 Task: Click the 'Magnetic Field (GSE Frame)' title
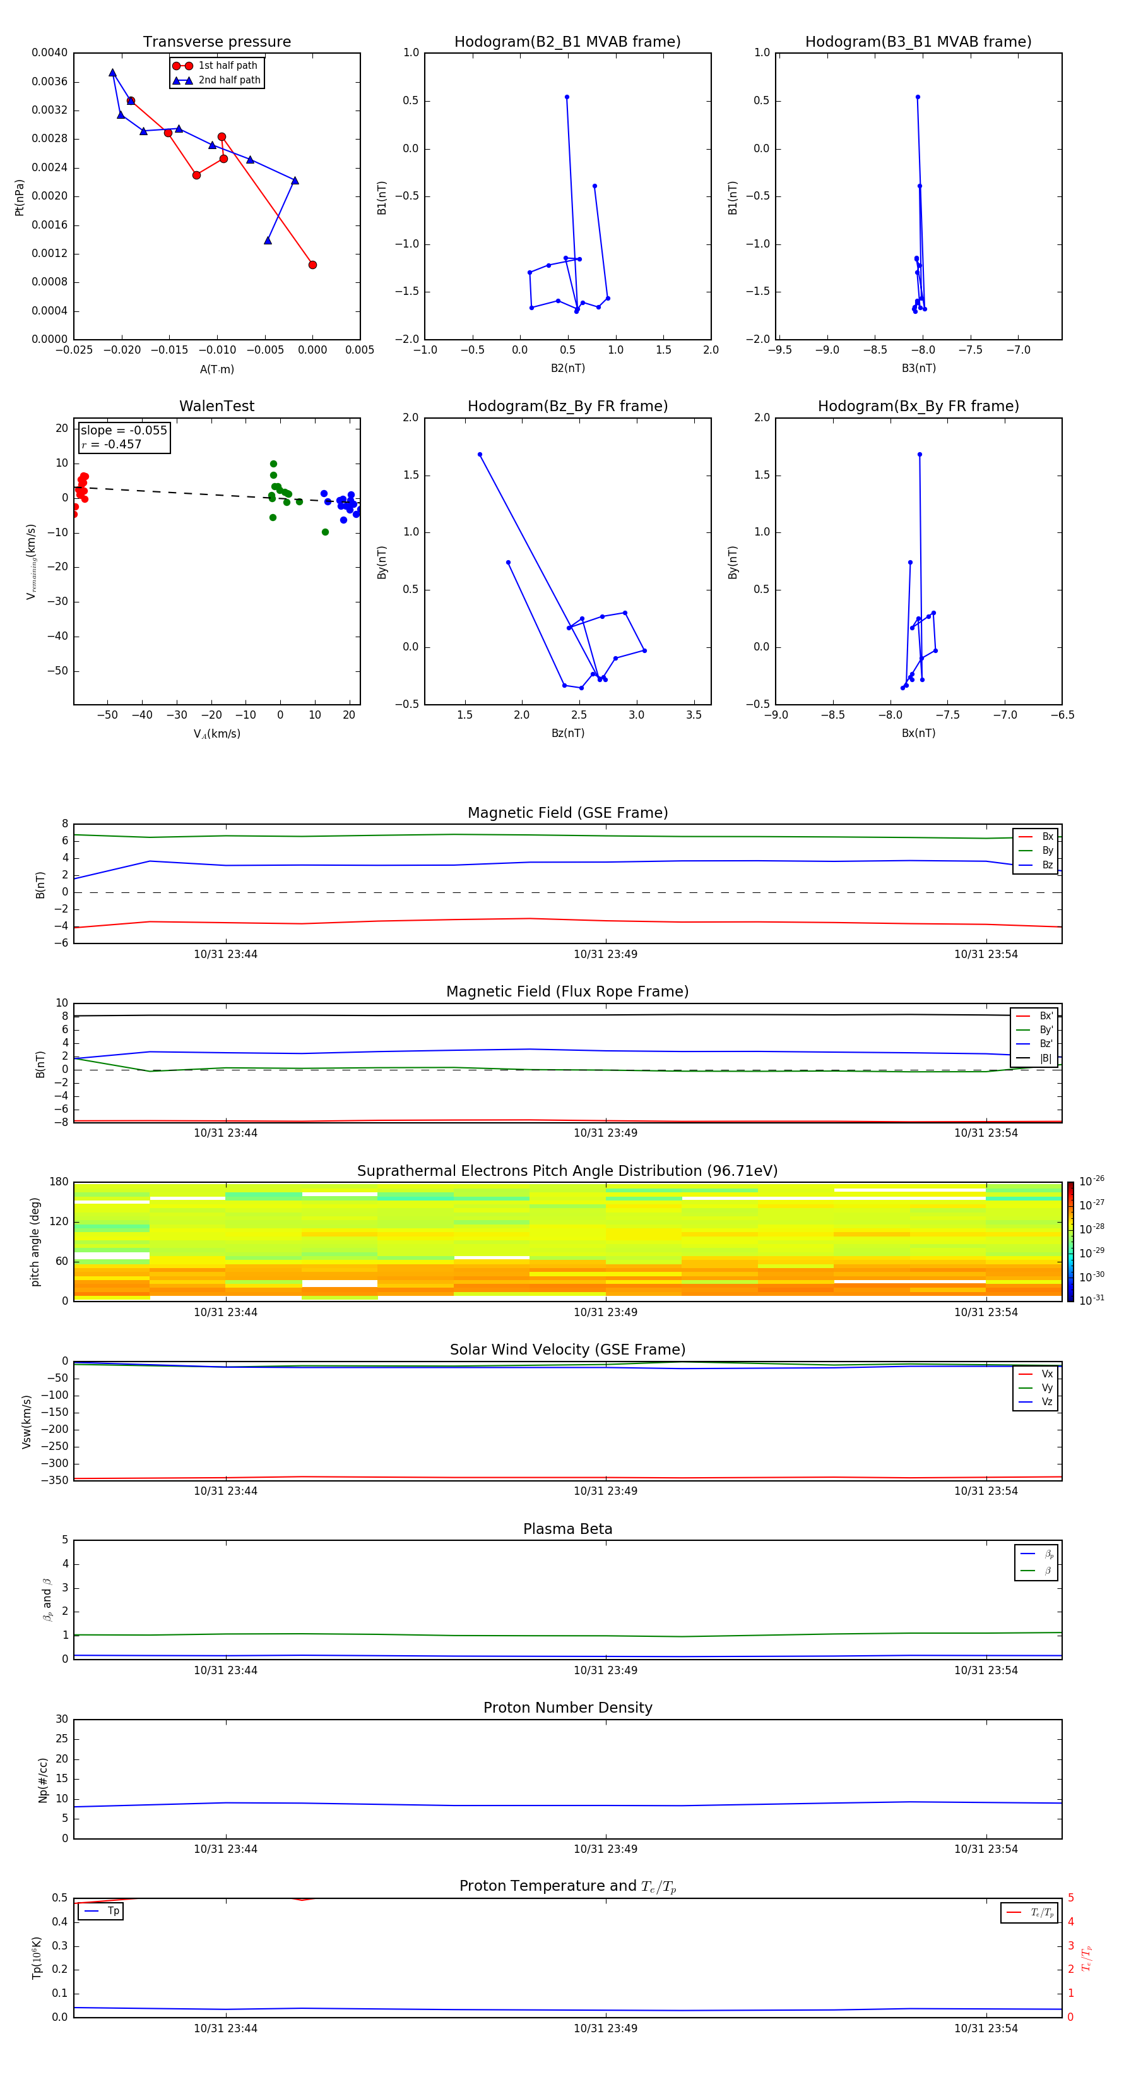point(567,813)
